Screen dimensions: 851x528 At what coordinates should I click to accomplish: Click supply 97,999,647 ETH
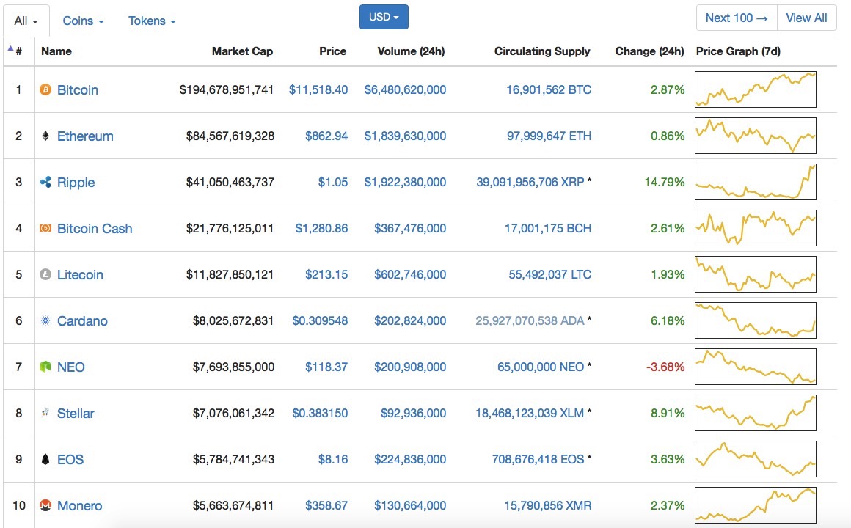click(549, 136)
